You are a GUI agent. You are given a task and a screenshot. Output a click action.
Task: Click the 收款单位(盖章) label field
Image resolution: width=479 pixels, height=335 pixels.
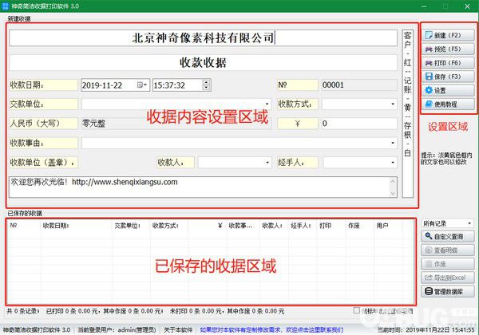pos(43,163)
